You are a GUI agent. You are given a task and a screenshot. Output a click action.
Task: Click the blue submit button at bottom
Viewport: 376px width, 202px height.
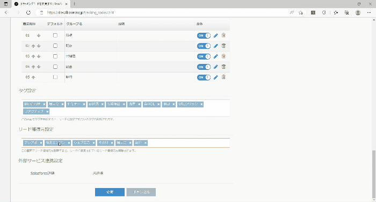[110, 192]
